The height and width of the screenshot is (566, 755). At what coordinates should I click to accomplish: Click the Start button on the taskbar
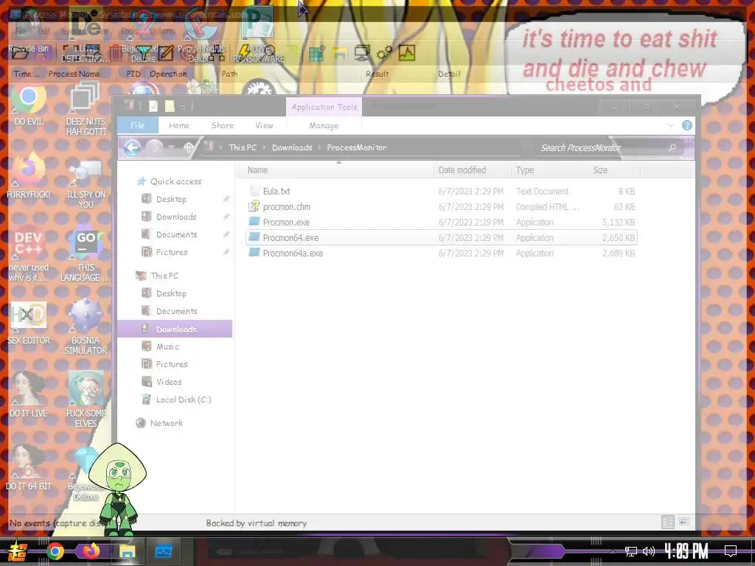[x=18, y=551]
